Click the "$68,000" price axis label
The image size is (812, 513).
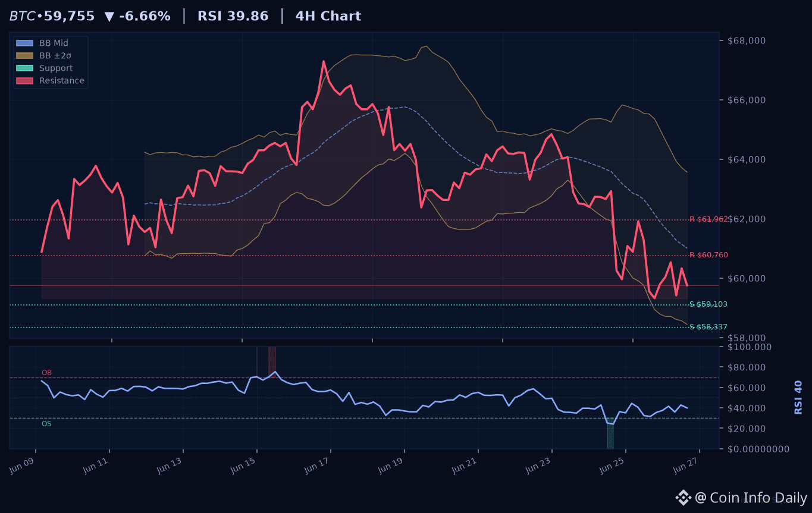click(747, 40)
